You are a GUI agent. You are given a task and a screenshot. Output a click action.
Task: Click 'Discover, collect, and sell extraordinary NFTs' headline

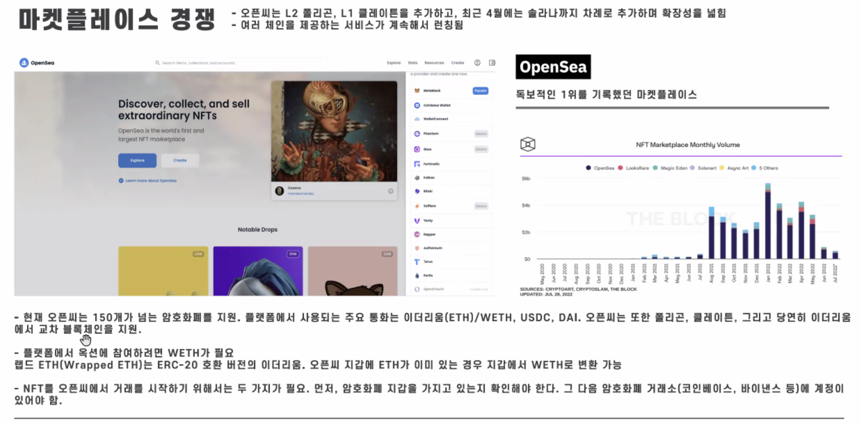click(x=184, y=109)
